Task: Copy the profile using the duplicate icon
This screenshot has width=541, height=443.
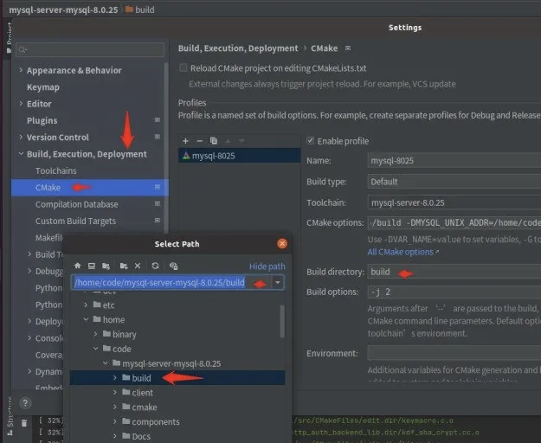Action: tap(213, 140)
